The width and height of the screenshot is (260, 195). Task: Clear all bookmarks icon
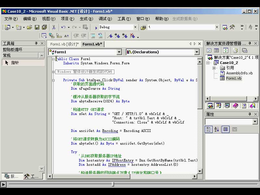tap(132, 36)
